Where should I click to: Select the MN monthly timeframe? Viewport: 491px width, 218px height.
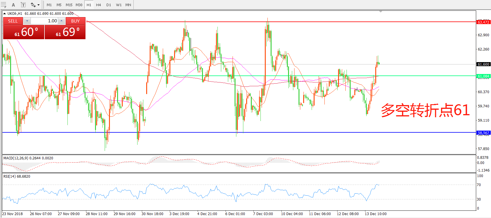point(128,5)
